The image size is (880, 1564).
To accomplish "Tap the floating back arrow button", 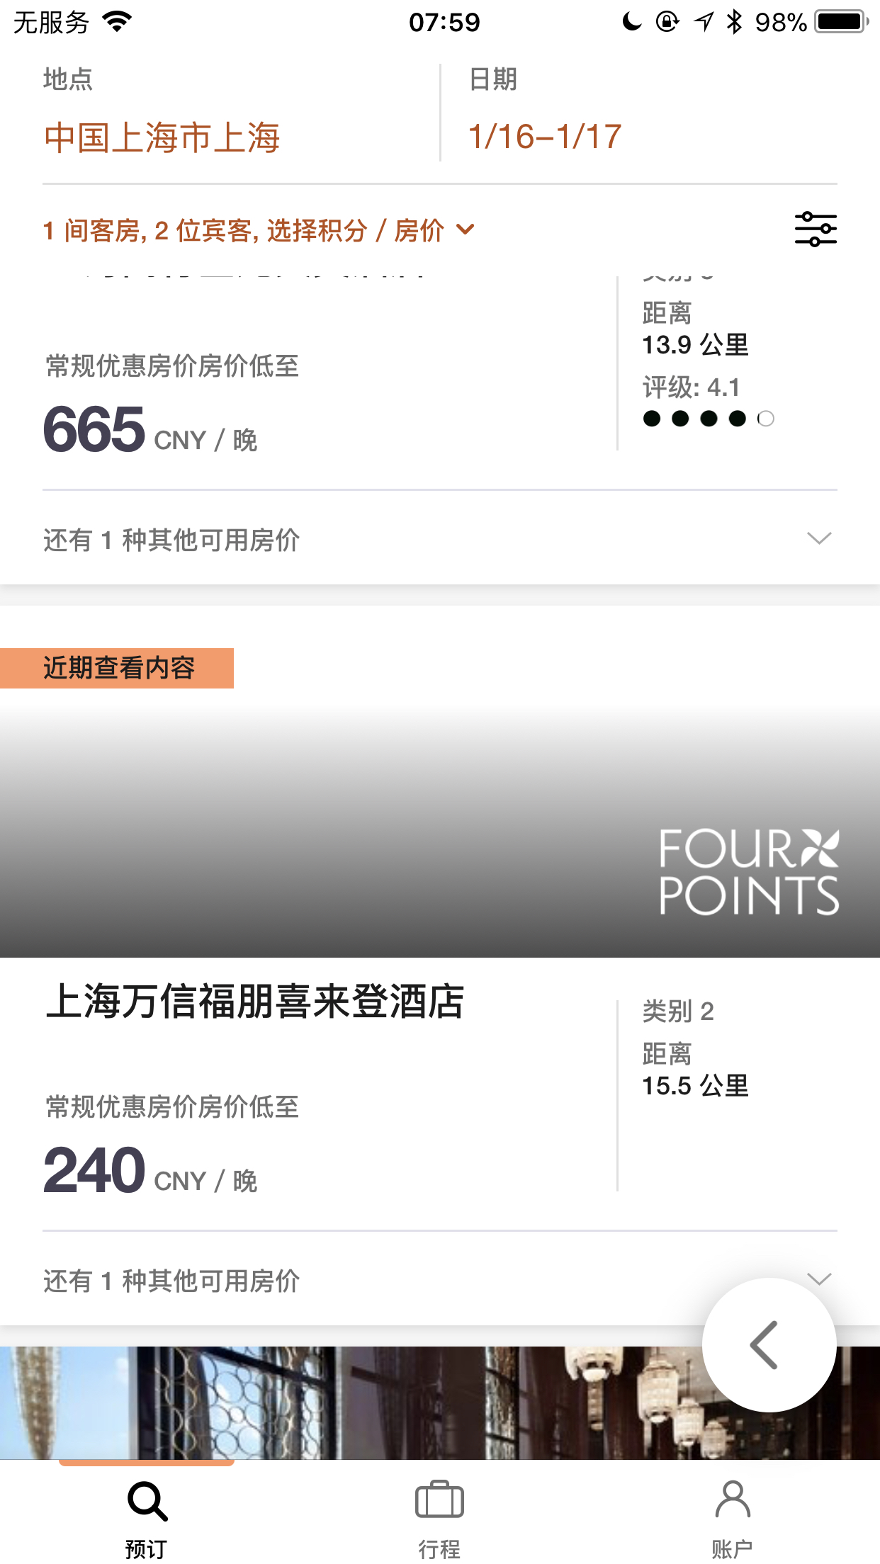I will click(769, 1344).
